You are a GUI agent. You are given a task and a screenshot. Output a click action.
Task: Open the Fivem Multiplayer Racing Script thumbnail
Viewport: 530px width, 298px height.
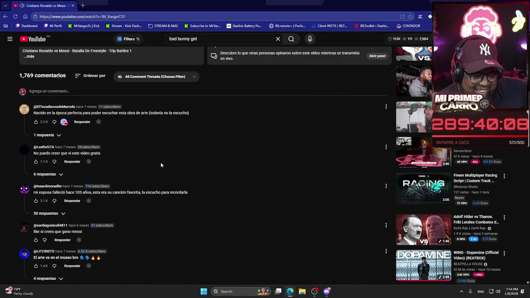pyautogui.click(x=424, y=188)
